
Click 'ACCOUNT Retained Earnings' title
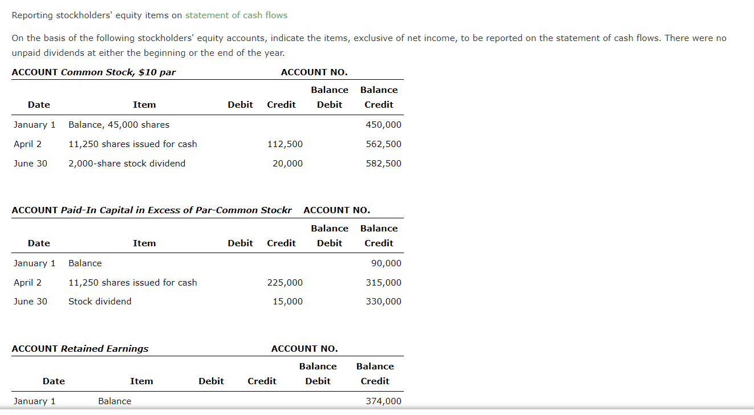point(80,349)
